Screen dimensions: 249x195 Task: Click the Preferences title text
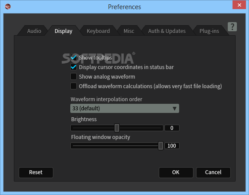(x=124, y=7)
